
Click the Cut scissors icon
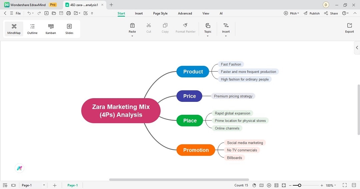tap(149, 25)
